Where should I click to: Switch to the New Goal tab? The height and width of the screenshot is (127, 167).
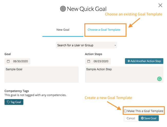(x=63, y=30)
